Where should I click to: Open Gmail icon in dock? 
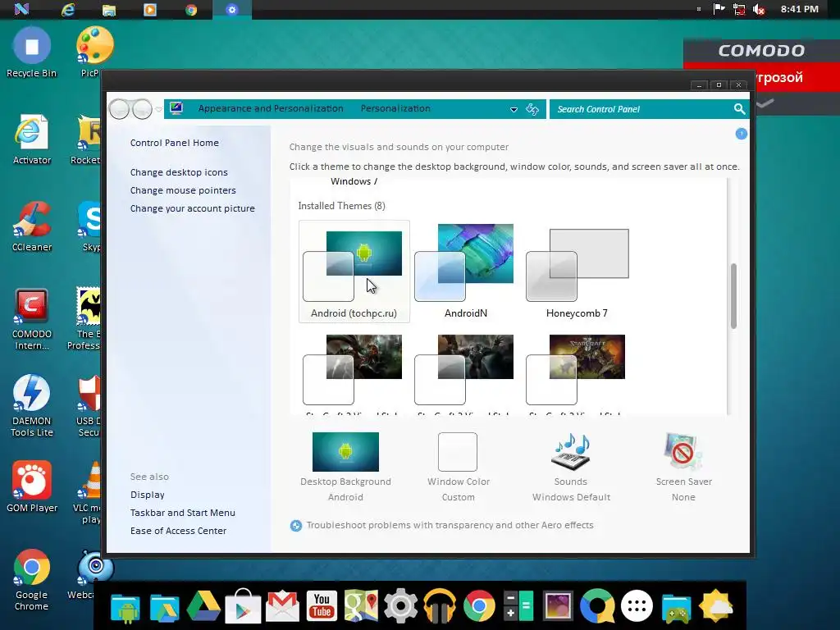282,606
